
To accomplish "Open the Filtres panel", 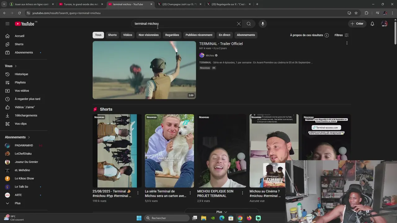I will [x=341, y=35].
